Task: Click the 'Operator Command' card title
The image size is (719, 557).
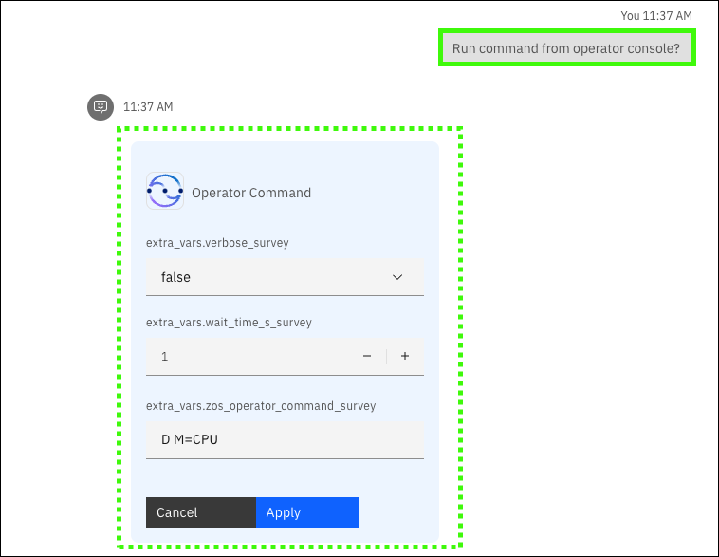Action: [x=251, y=193]
